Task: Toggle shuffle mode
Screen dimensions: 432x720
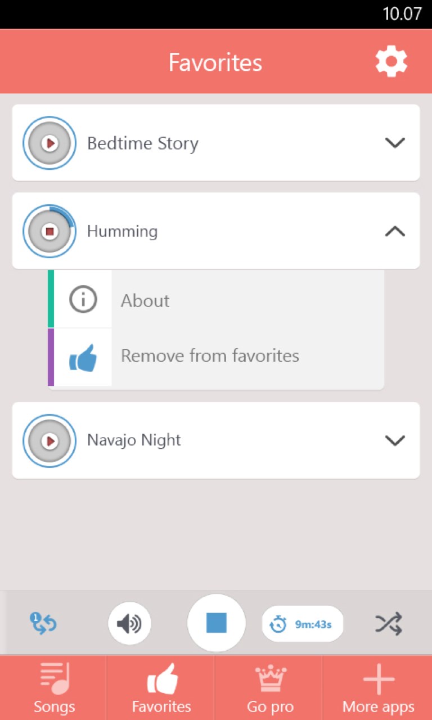Action: click(389, 624)
